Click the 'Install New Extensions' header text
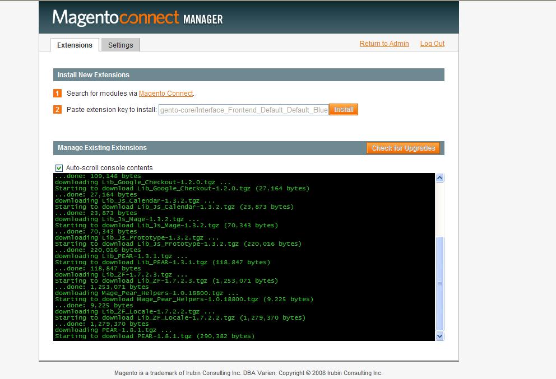This screenshot has width=556, height=379. tap(93, 75)
